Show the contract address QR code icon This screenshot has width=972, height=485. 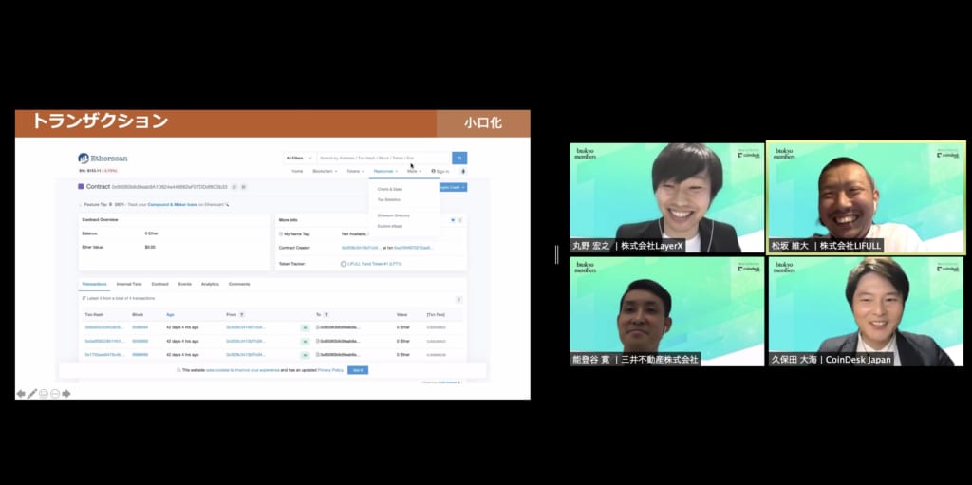[244, 187]
